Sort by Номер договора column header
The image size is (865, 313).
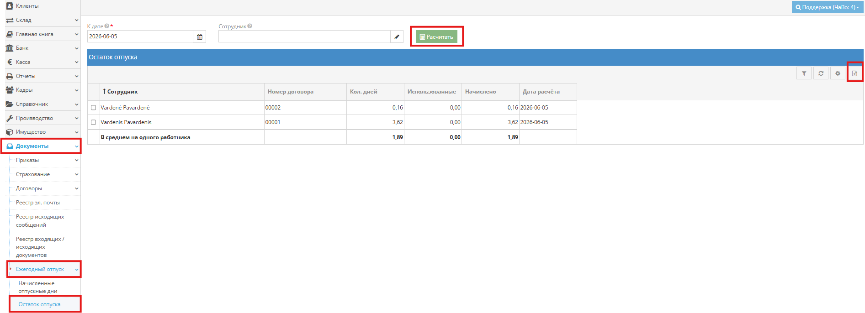(x=305, y=92)
